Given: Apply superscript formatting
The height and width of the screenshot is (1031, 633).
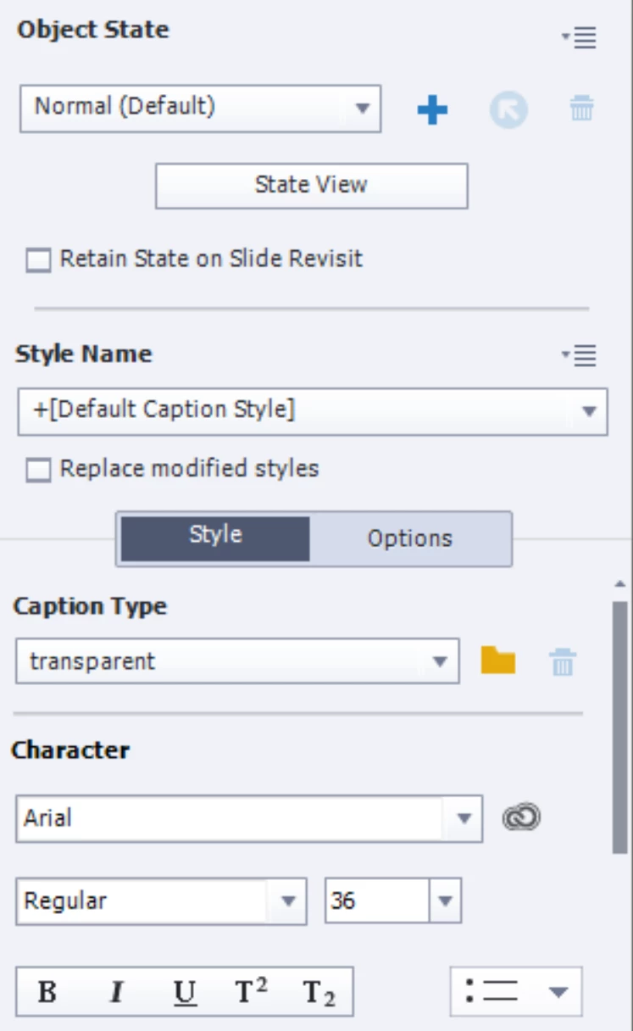Looking at the screenshot, I should [x=251, y=991].
